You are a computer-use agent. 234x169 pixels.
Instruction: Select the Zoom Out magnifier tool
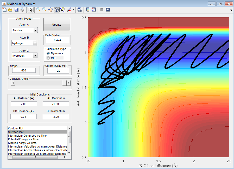click(x=45, y=10)
